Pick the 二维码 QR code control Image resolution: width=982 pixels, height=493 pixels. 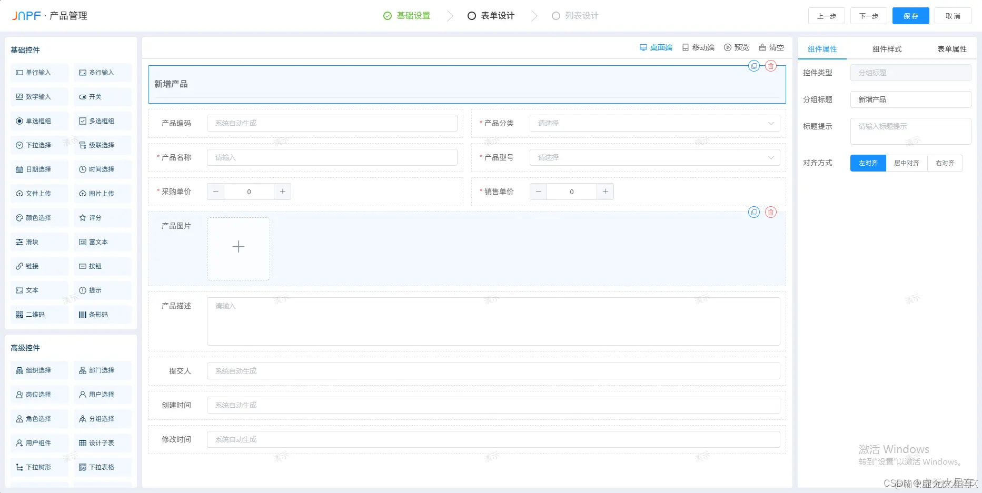(39, 315)
